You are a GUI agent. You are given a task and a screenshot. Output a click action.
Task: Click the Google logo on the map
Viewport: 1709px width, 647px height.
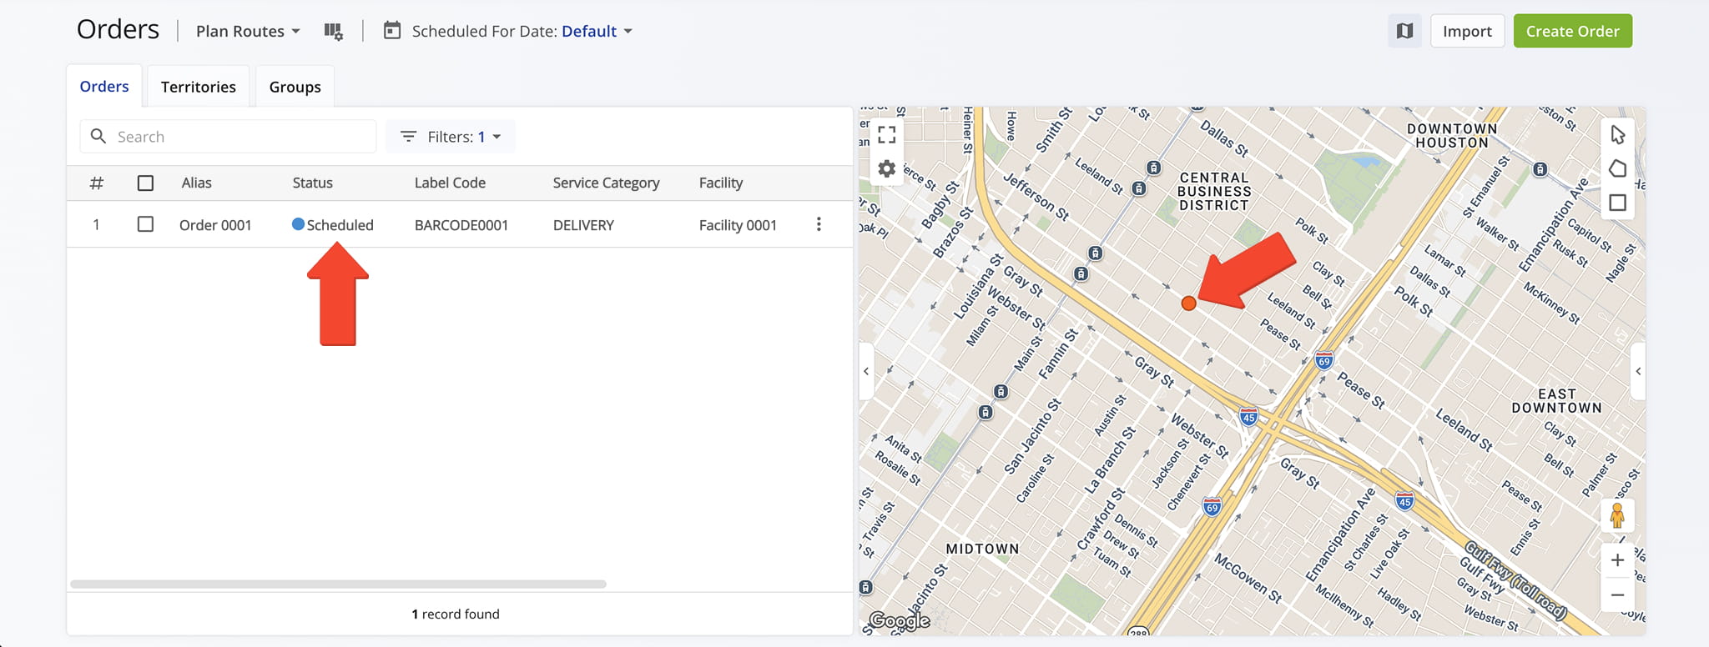(900, 621)
